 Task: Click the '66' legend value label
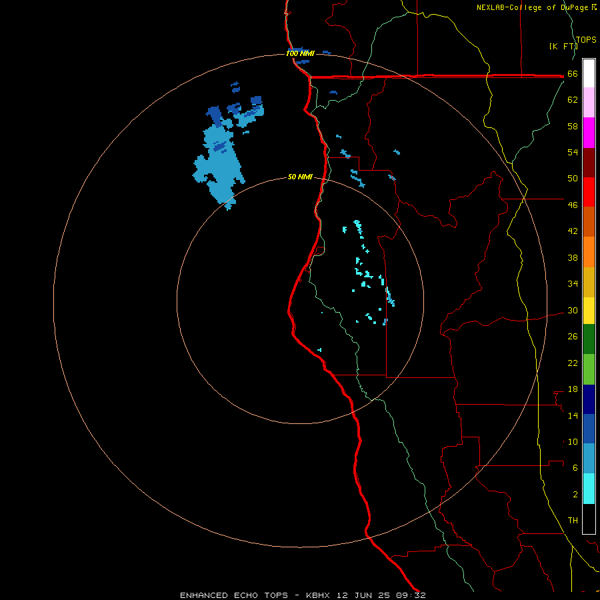(573, 74)
